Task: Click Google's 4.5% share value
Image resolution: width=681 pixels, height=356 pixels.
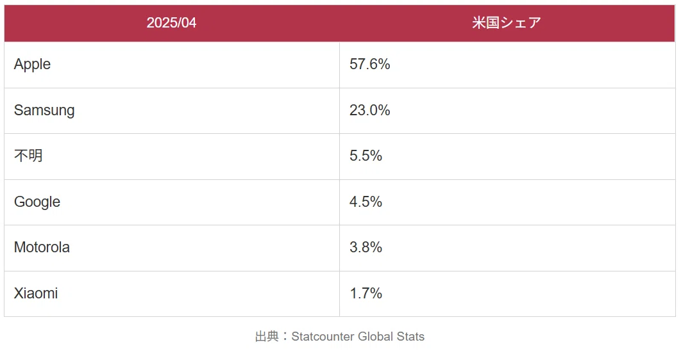Action: pyautogui.click(x=366, y=202)
